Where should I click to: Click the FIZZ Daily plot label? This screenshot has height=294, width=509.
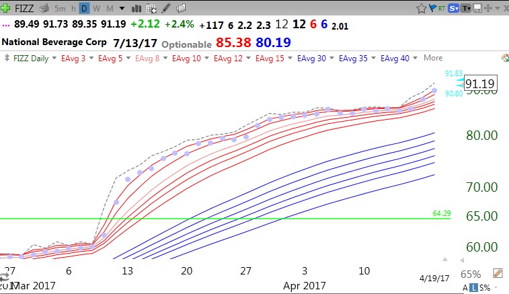point(31,59)
